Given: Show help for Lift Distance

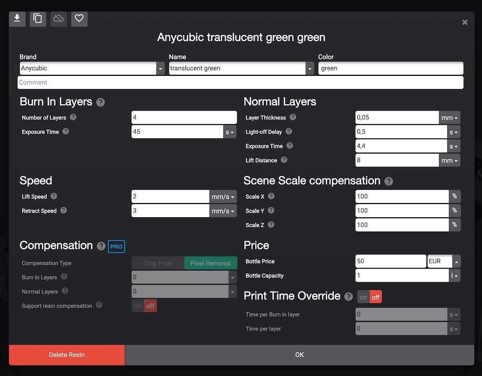Looking at the screenshot, I should [284, 160].
